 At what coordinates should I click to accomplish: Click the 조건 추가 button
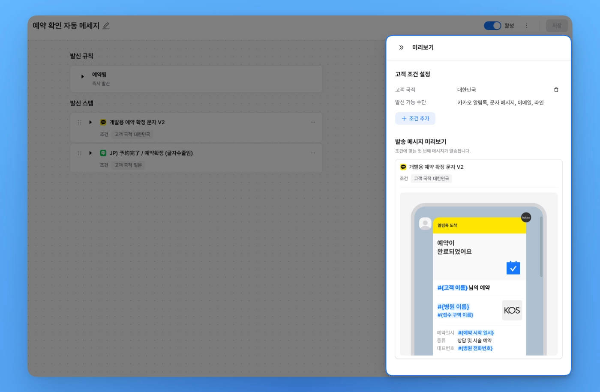(x=415, y=119)
